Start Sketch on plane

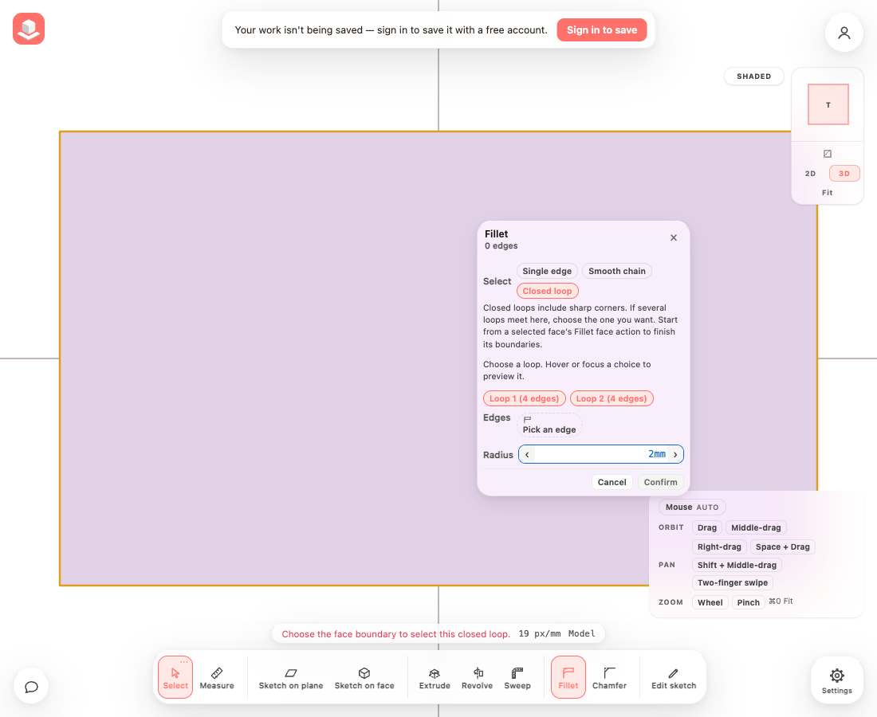pos(291,677)
